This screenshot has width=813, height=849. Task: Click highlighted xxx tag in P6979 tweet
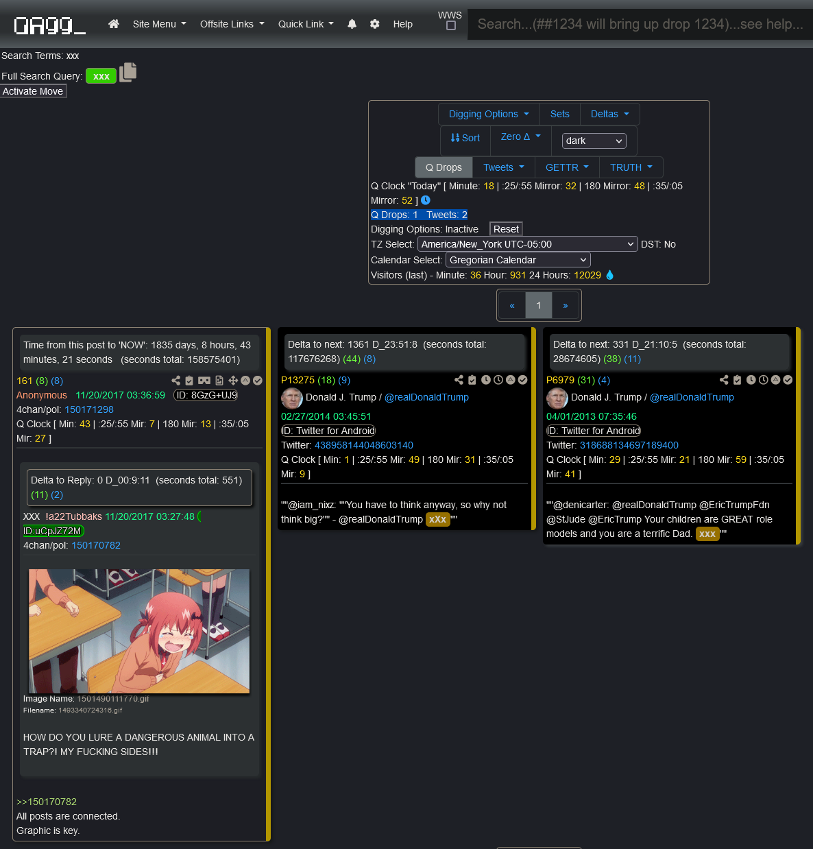tap(707, 534)
